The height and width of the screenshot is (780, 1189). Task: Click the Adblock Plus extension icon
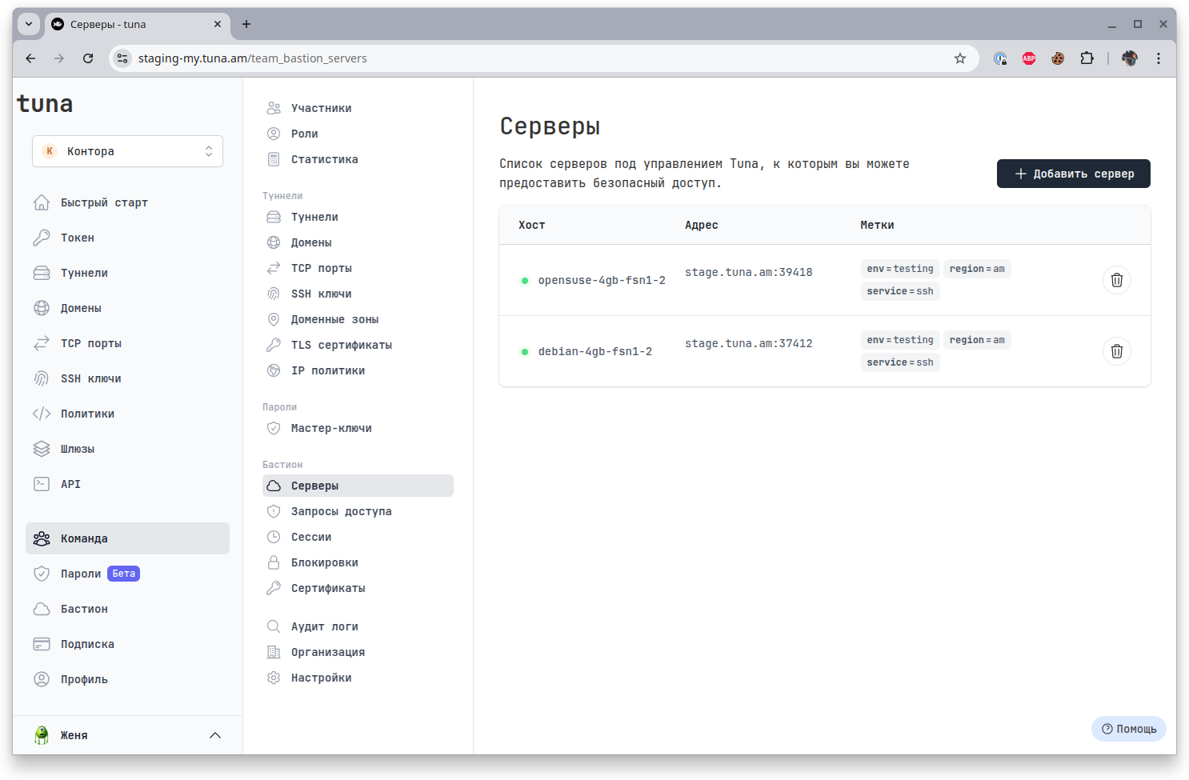[x=1029, y=58]
